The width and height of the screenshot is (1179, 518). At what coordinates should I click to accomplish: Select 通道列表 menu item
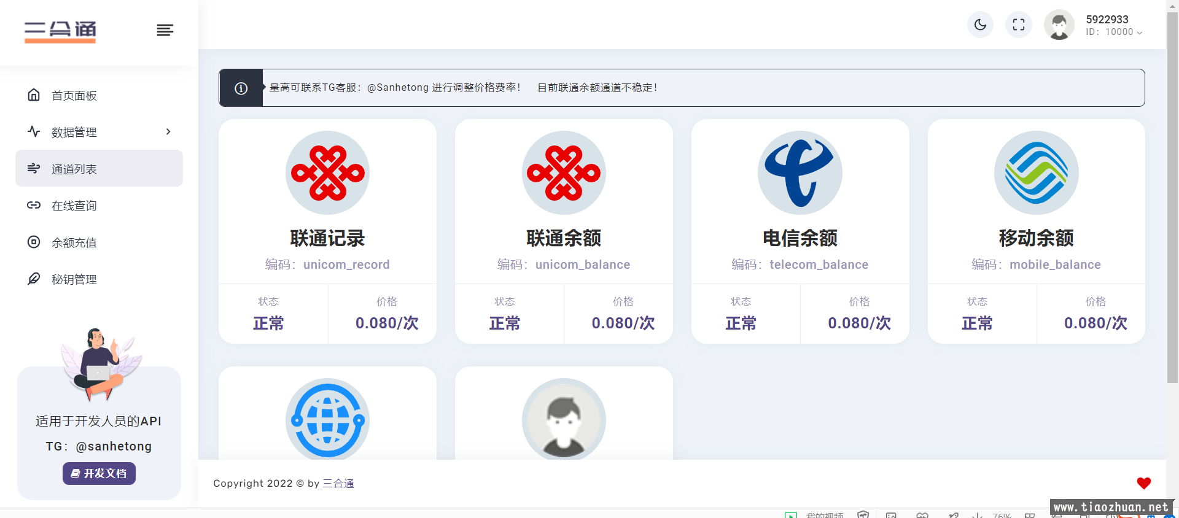point(99,169)
